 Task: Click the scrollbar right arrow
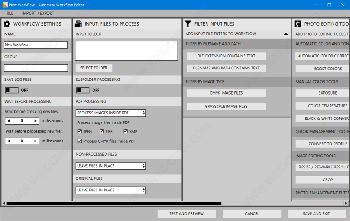tap(346, 203)
